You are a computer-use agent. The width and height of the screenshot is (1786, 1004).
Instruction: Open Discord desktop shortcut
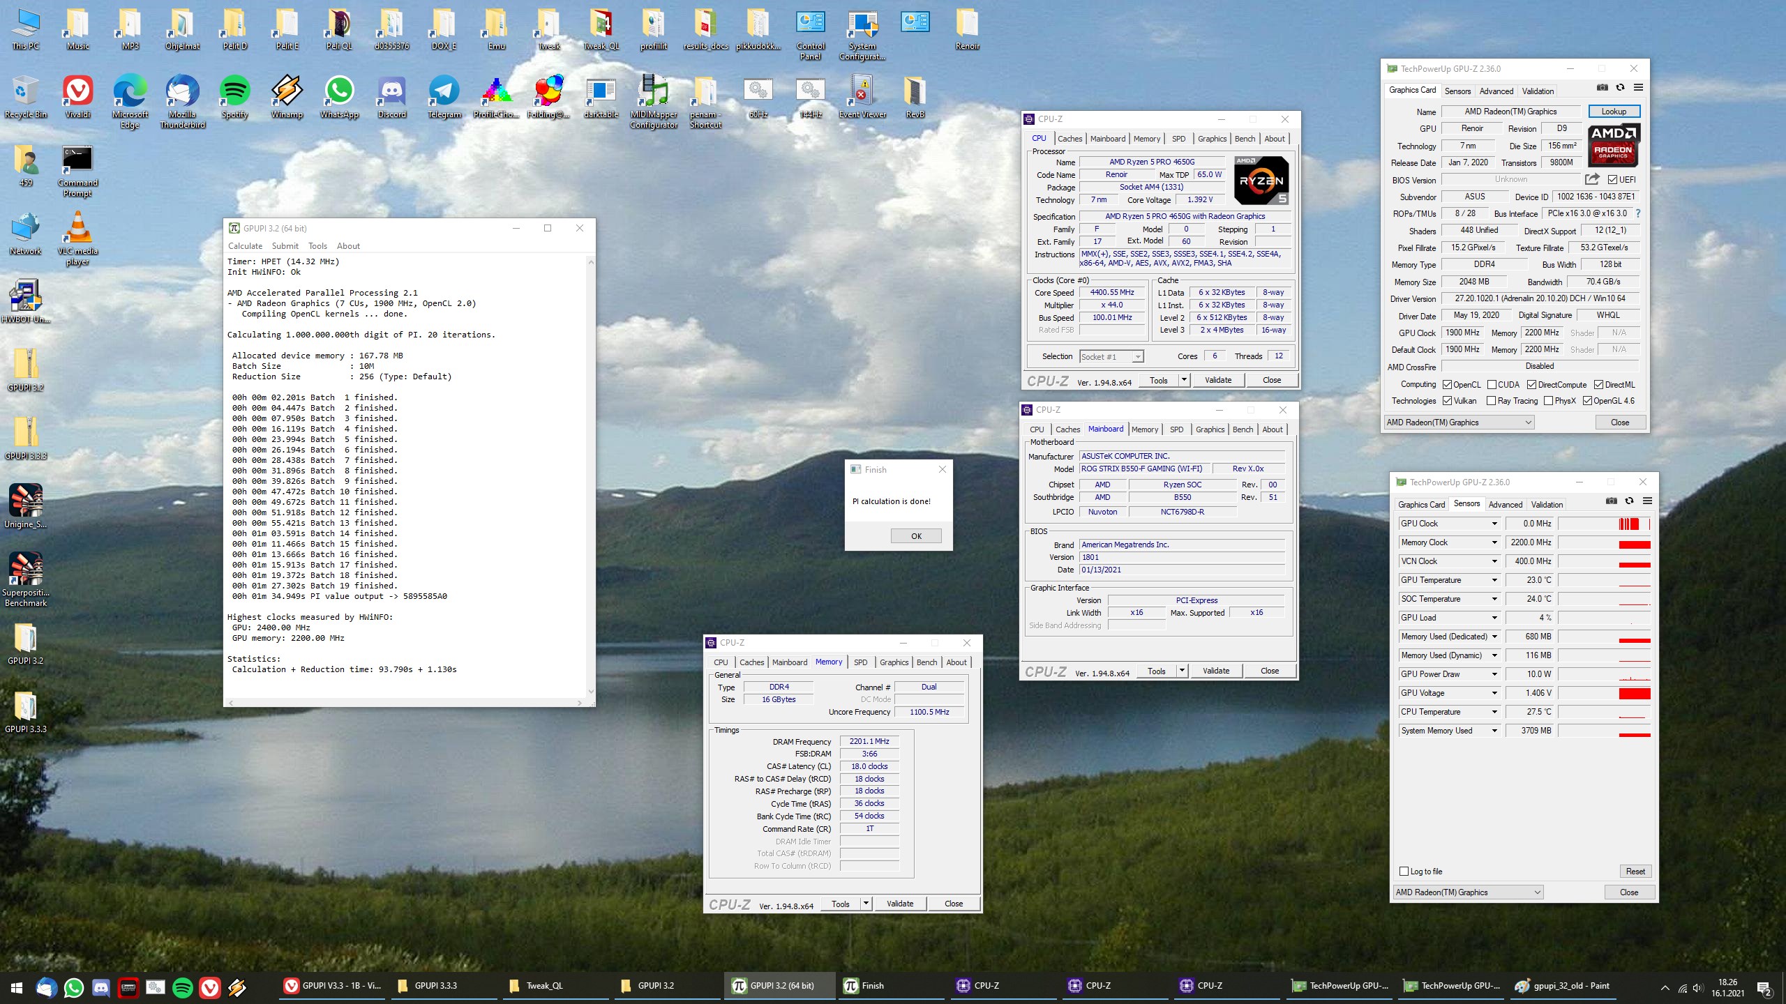pyautogui.click(x=392, y=96)
